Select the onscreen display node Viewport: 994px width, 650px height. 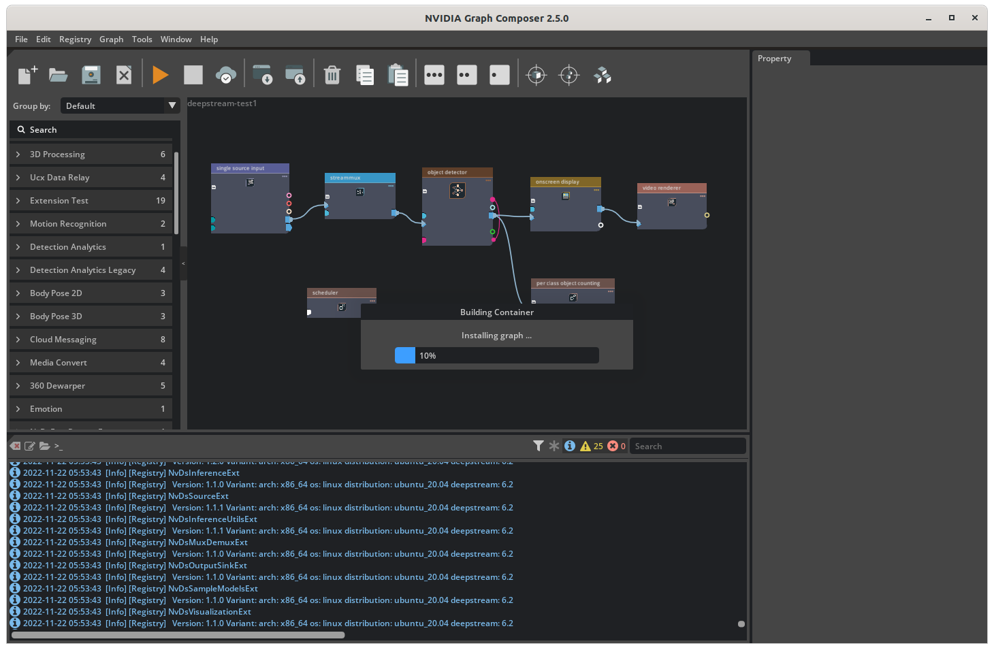[x=566, y=204]
